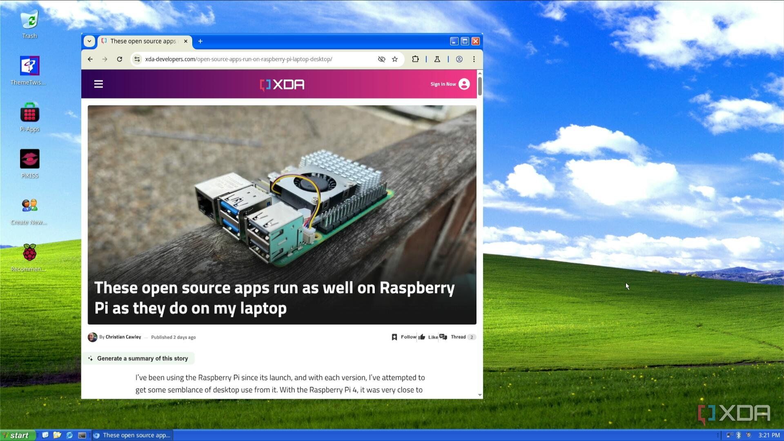Image resolution: width=784 pixels, height=441 pixels.
Task: Like this article
Action: pyautogui.click(x=428, y=337)
